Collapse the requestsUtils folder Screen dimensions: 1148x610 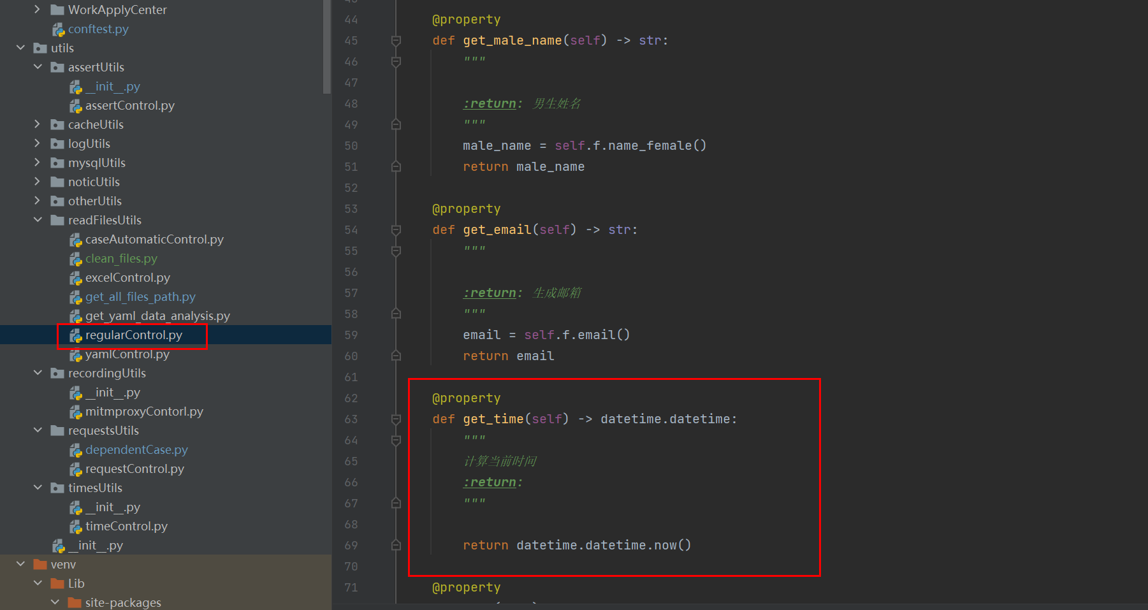(x=38, y=430)
